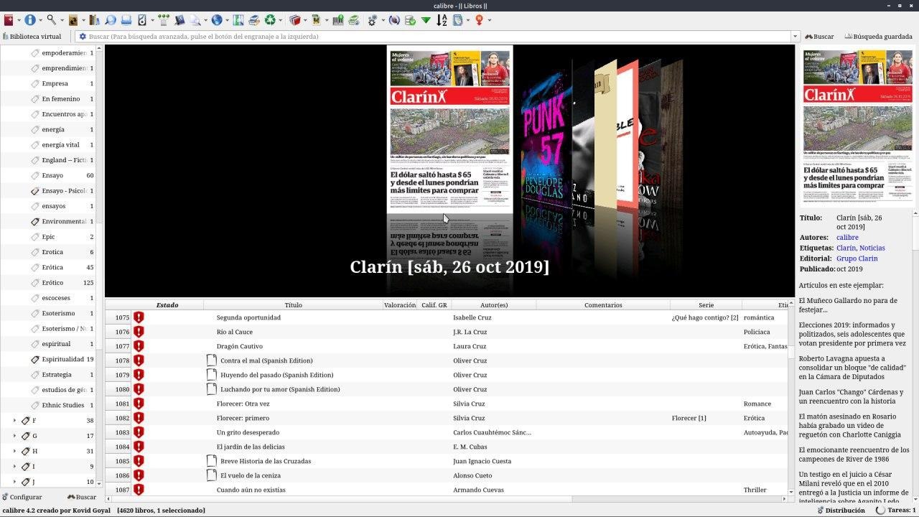Click the Clarín cover thumbnail in details panel
The height and width of the screenshot is (517, 919).
click(x=858, y=128)
